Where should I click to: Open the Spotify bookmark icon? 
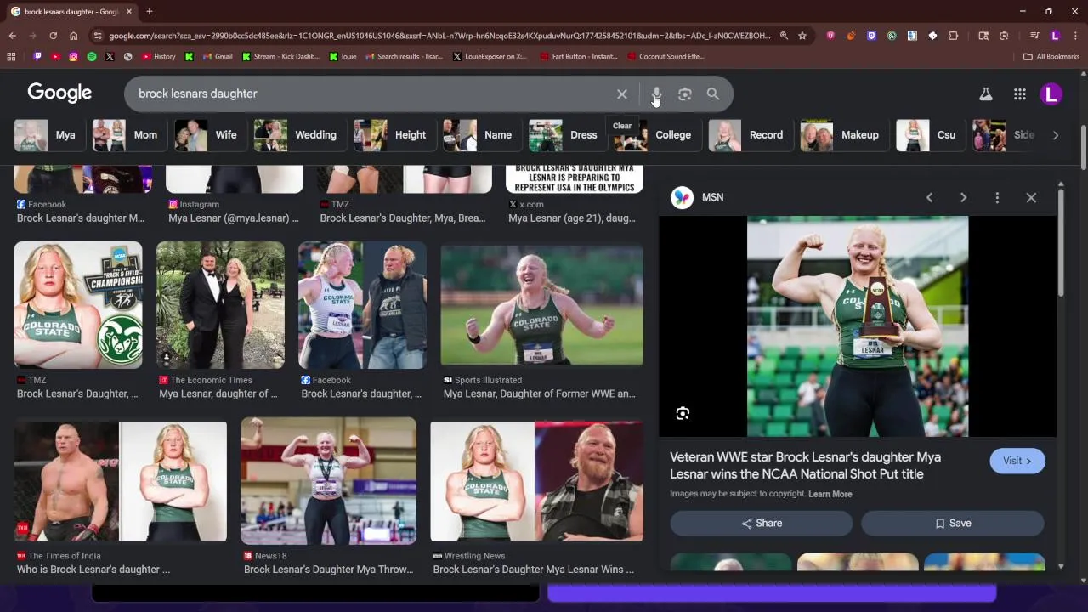pyautogui.click(x=92, y=57)
